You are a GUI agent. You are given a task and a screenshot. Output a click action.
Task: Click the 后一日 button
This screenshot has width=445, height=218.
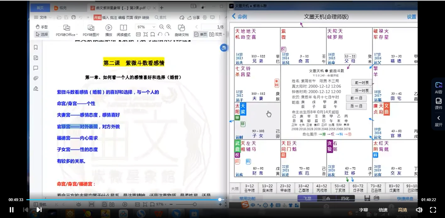[x=356, y=106]
